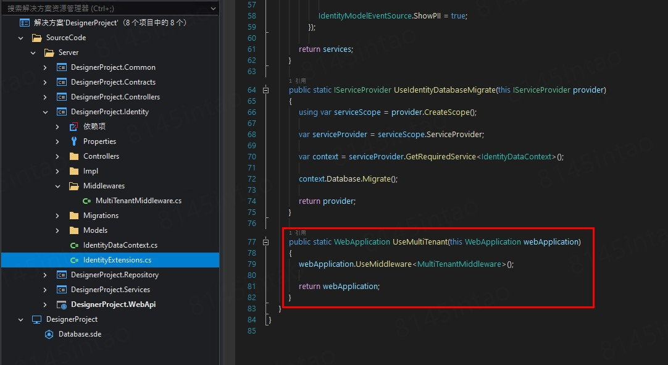Click the Models folder icon

(x=74, y=230)
